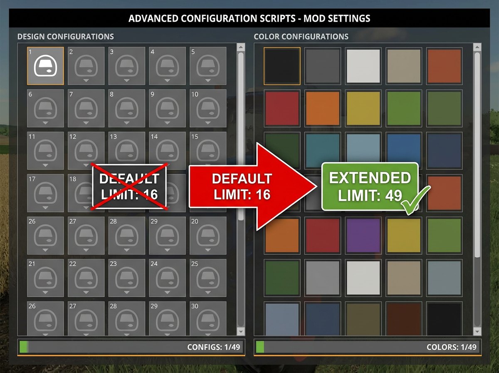Screen dimensions: 499x373
Task: Open the dropdown arrow under design 7
Action: point(86,122)
